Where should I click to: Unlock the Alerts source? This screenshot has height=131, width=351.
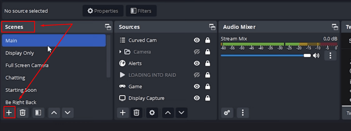208,63
